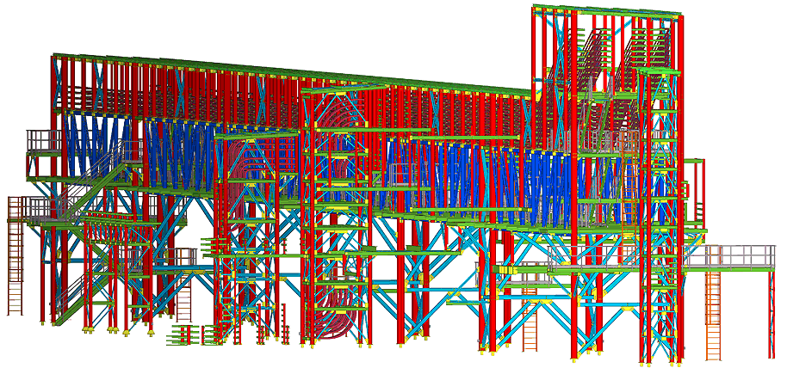787x368 pixels.
Task: Select the brown ladder at far left edge
Action: 15,255
